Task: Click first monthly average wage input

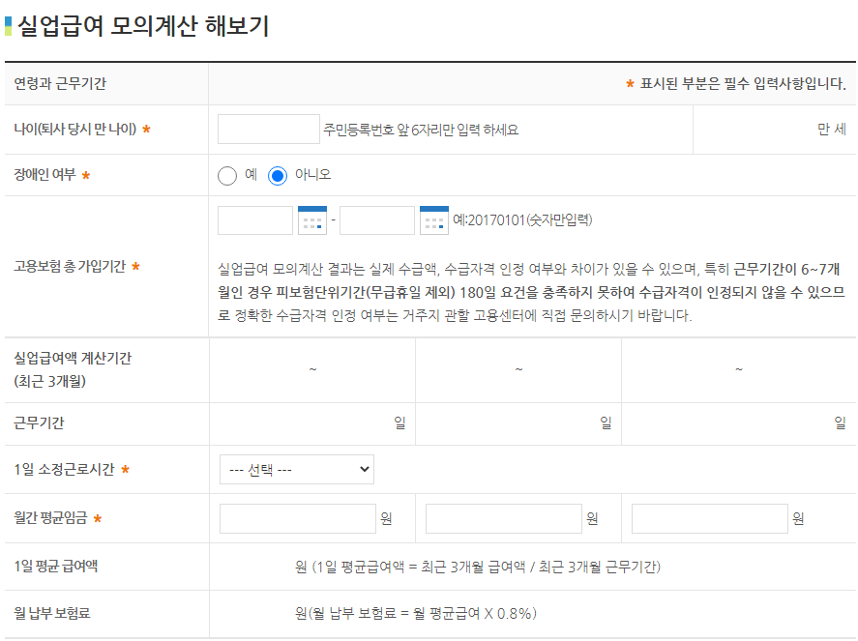Action: tap(298, 518)
